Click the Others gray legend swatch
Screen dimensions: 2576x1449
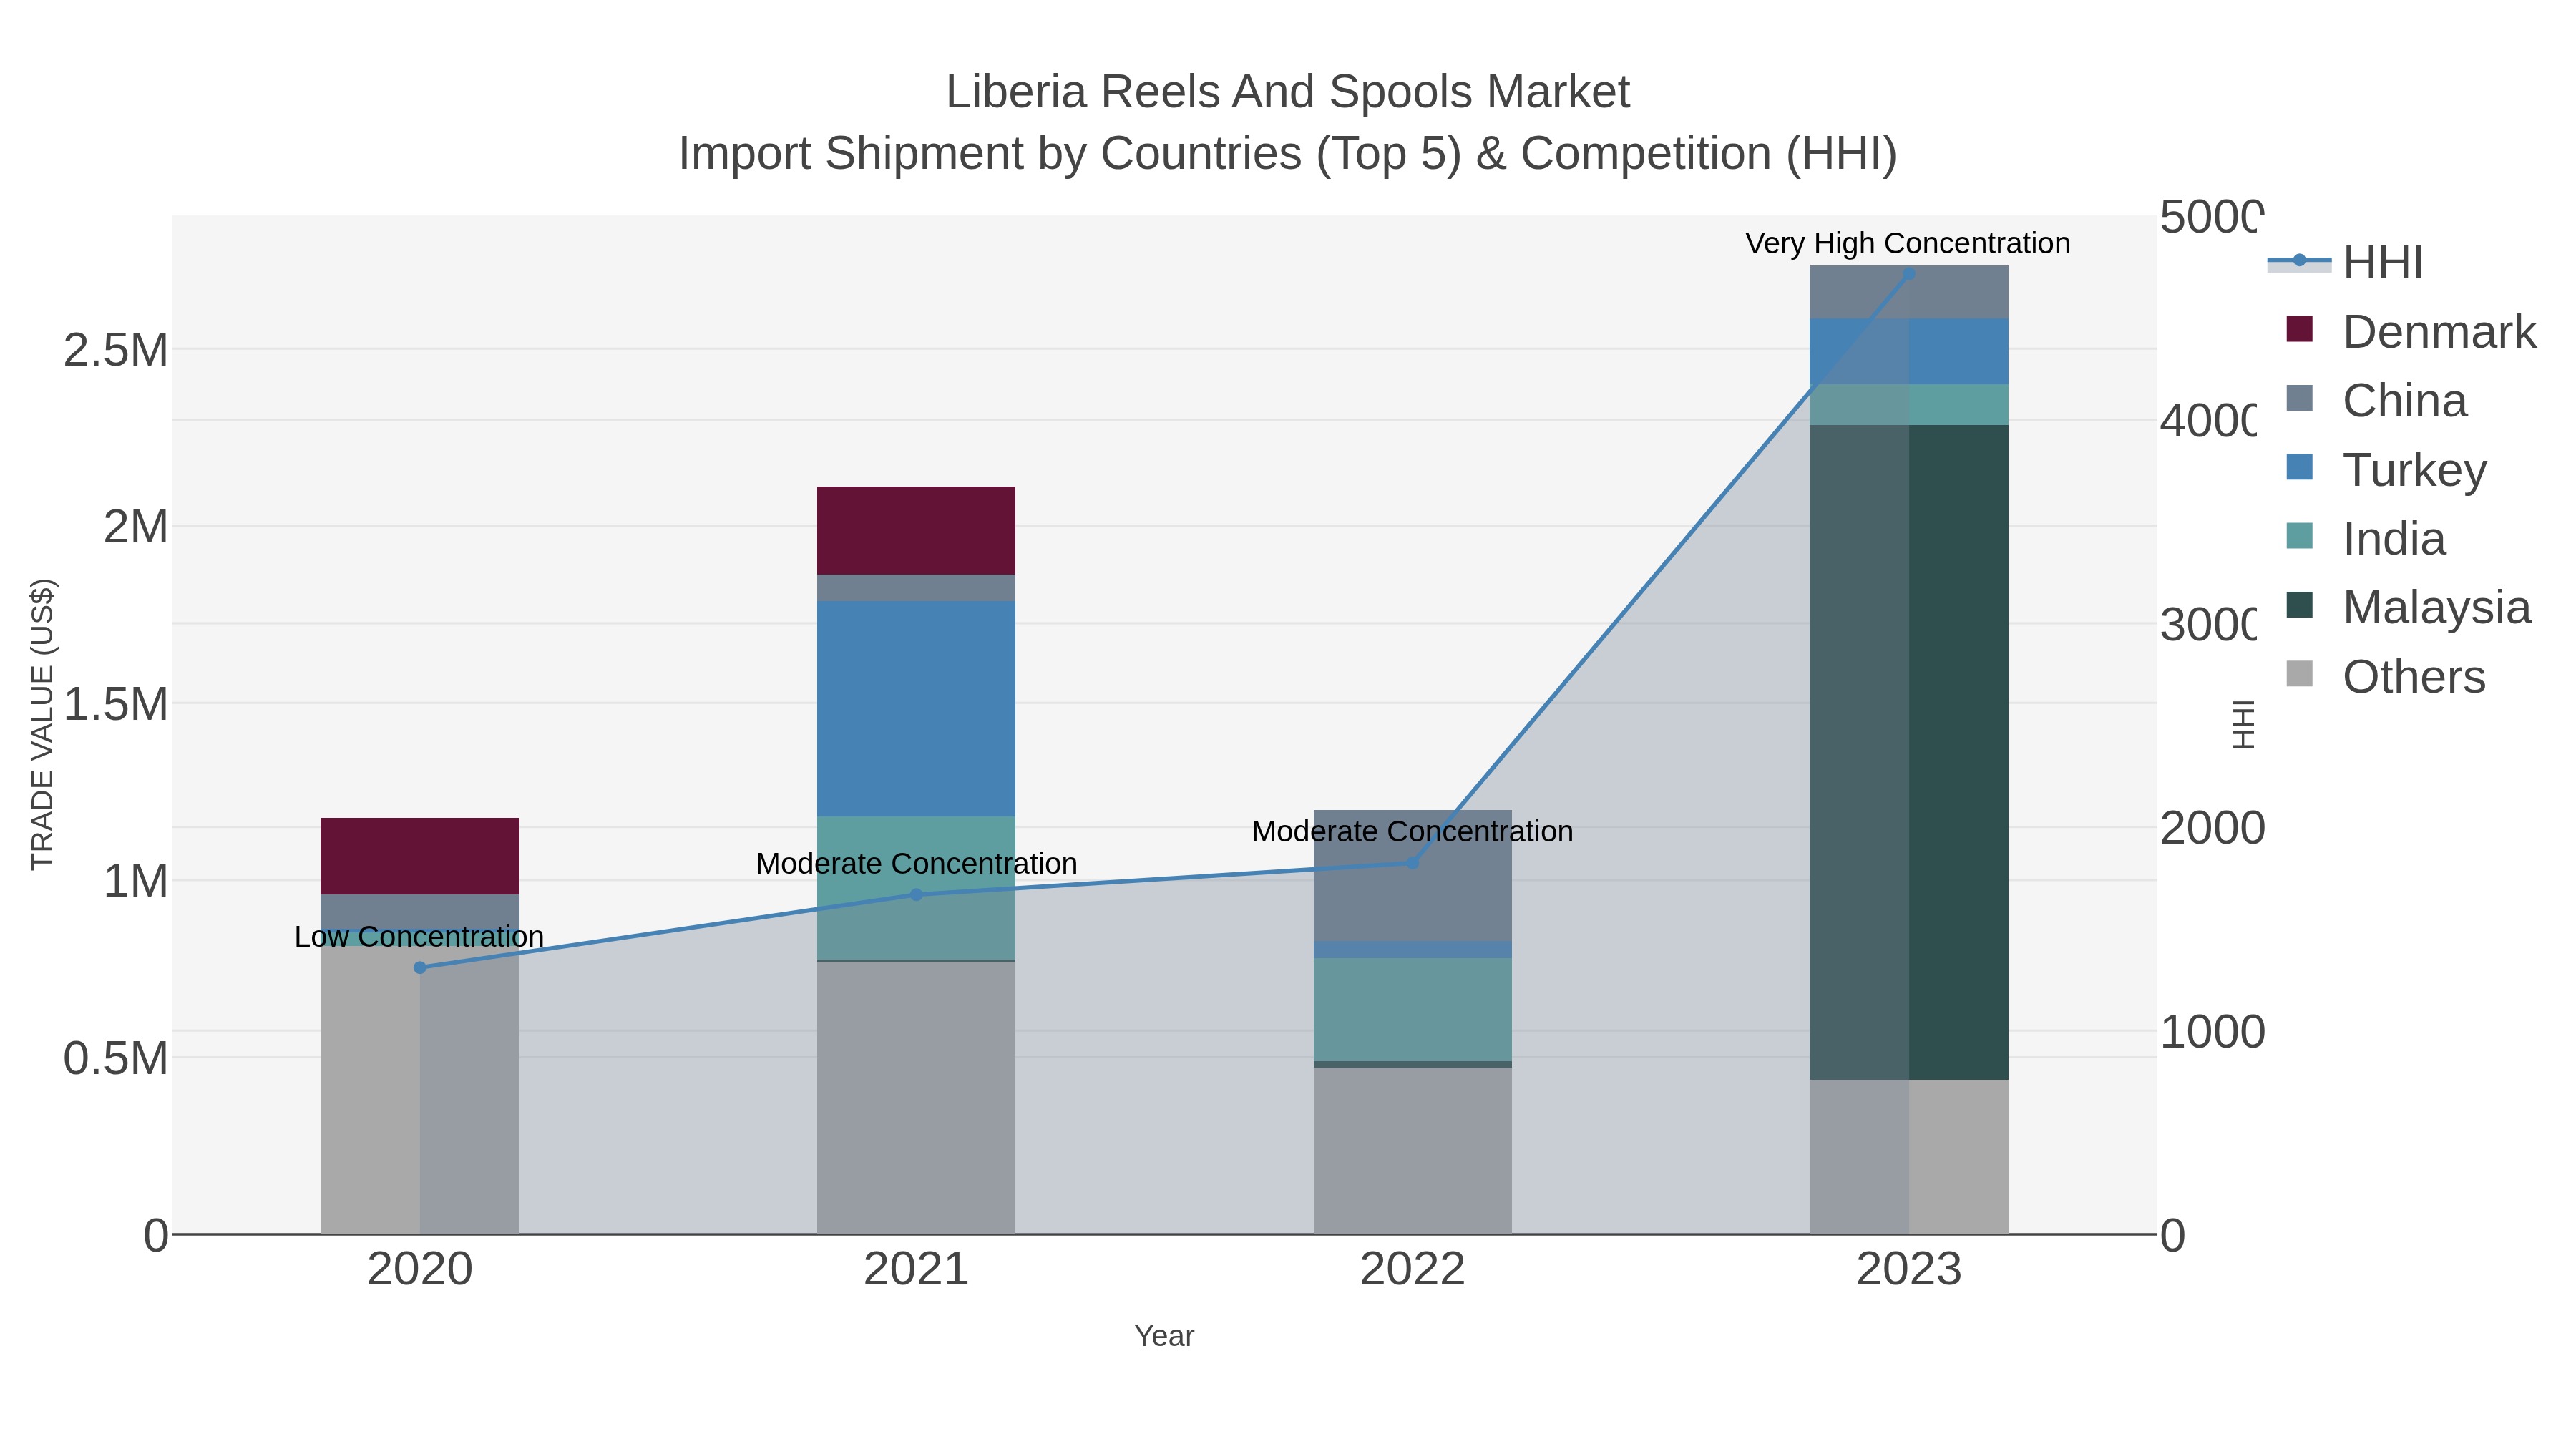pyautogui.click(x=2300, y=674)
